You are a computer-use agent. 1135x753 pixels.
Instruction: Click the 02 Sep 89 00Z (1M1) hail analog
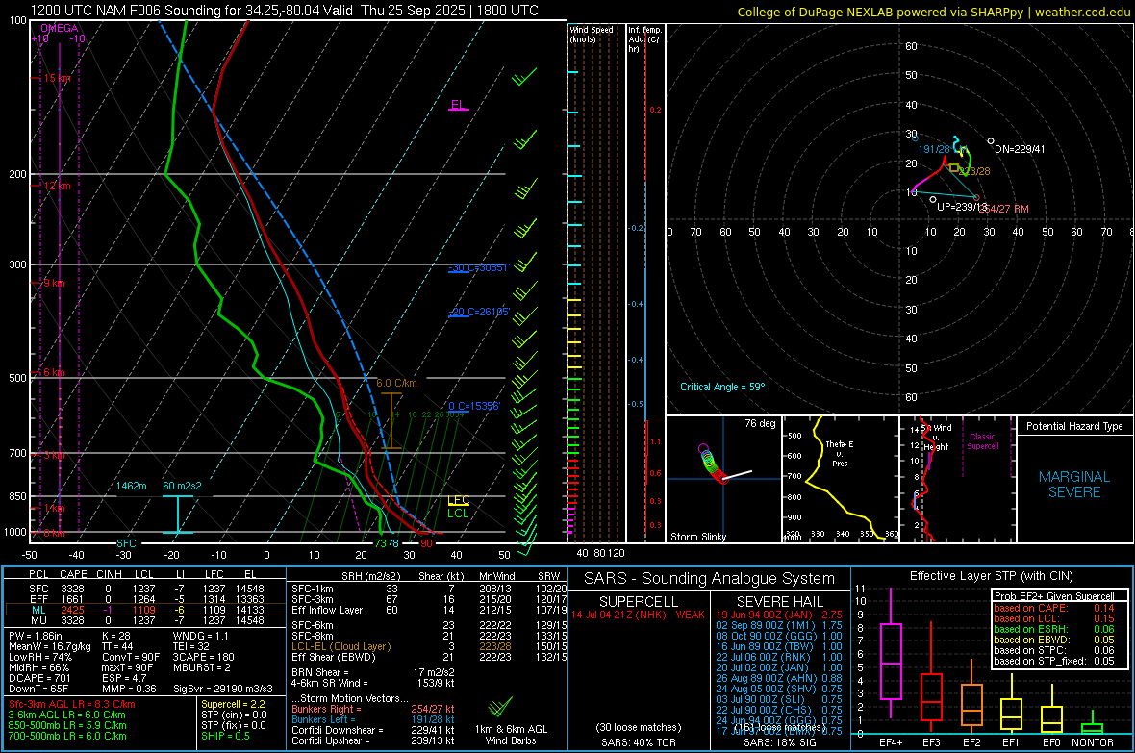[x=779, y=625]
